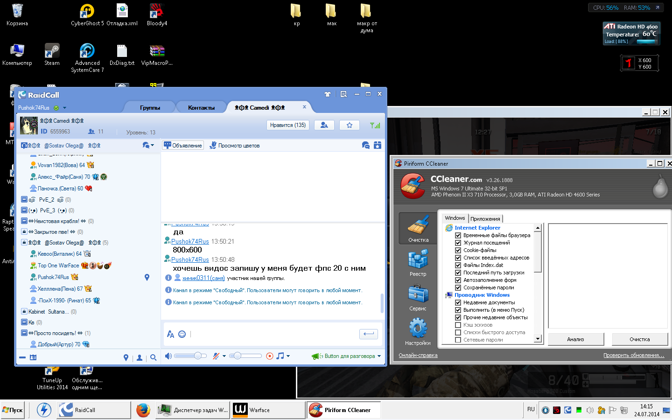This screenshot has height=420, width=672.
Task: Click the Анализ button in CCleaner
Action: [x=576, y=339]
